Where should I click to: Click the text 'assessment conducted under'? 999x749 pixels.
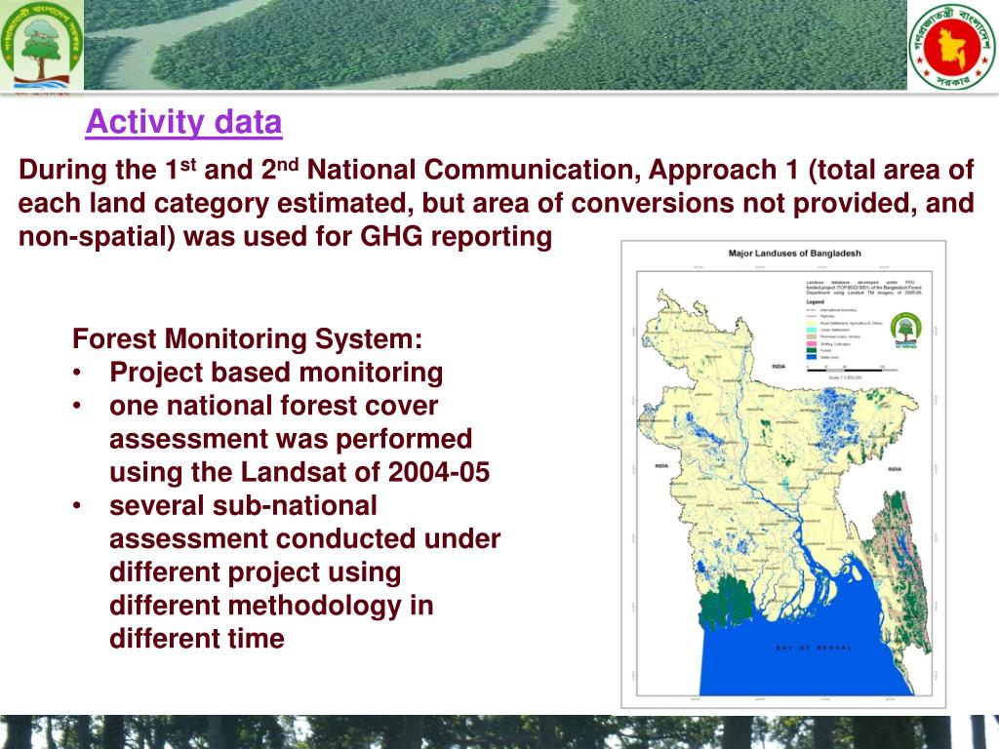pos(304,538)
